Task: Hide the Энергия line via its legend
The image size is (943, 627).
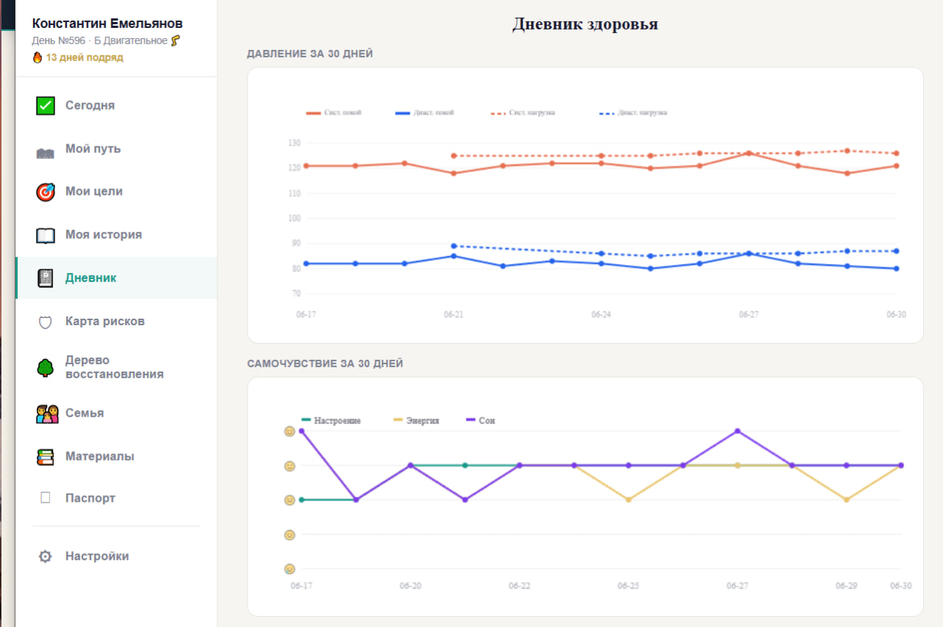Action: [417, 421]
